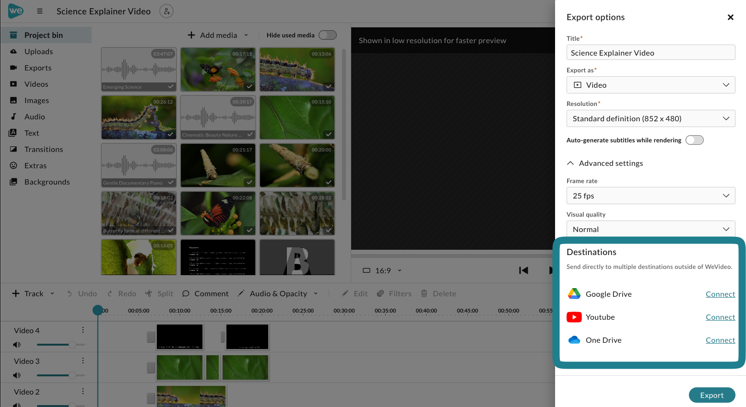Open the Audio section
Viewport: 746px width, 407px height.
click(35, 116)
